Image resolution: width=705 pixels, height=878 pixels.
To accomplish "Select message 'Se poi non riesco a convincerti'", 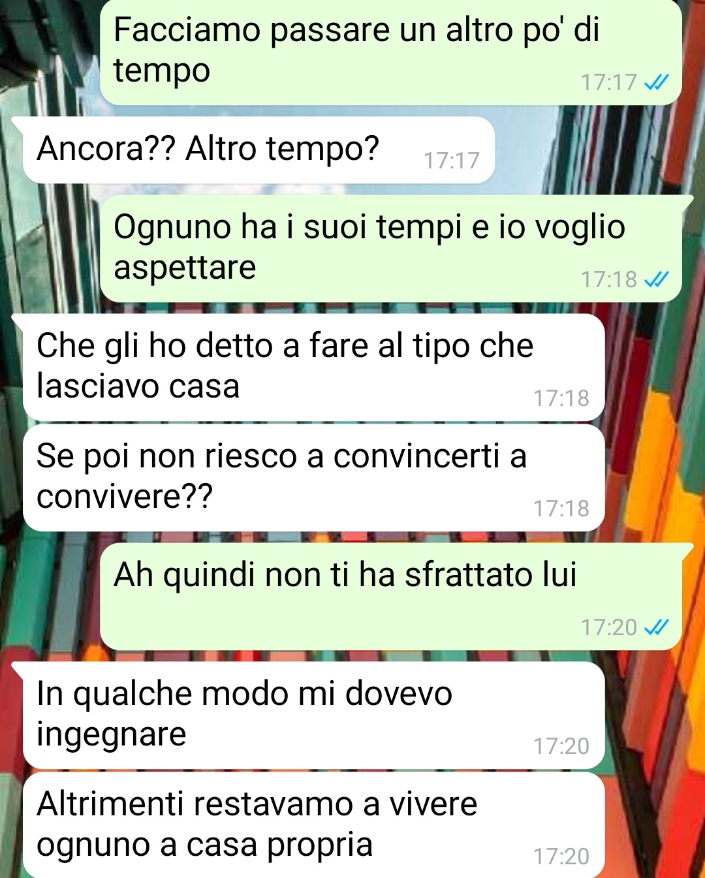I will click(314, 478).
